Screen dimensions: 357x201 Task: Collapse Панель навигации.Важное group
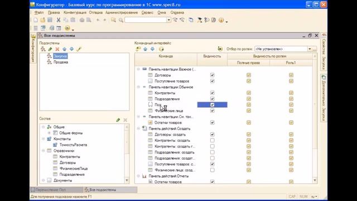point(138,69)
